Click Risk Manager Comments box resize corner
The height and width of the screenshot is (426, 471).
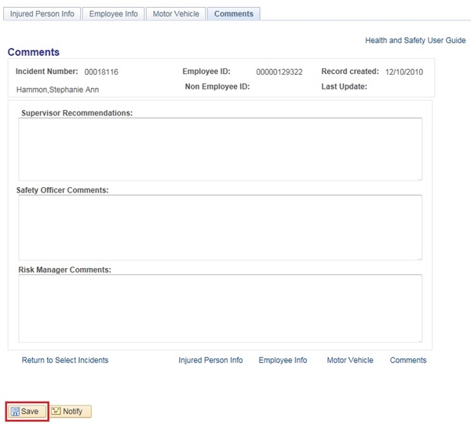tap(419, 340)
